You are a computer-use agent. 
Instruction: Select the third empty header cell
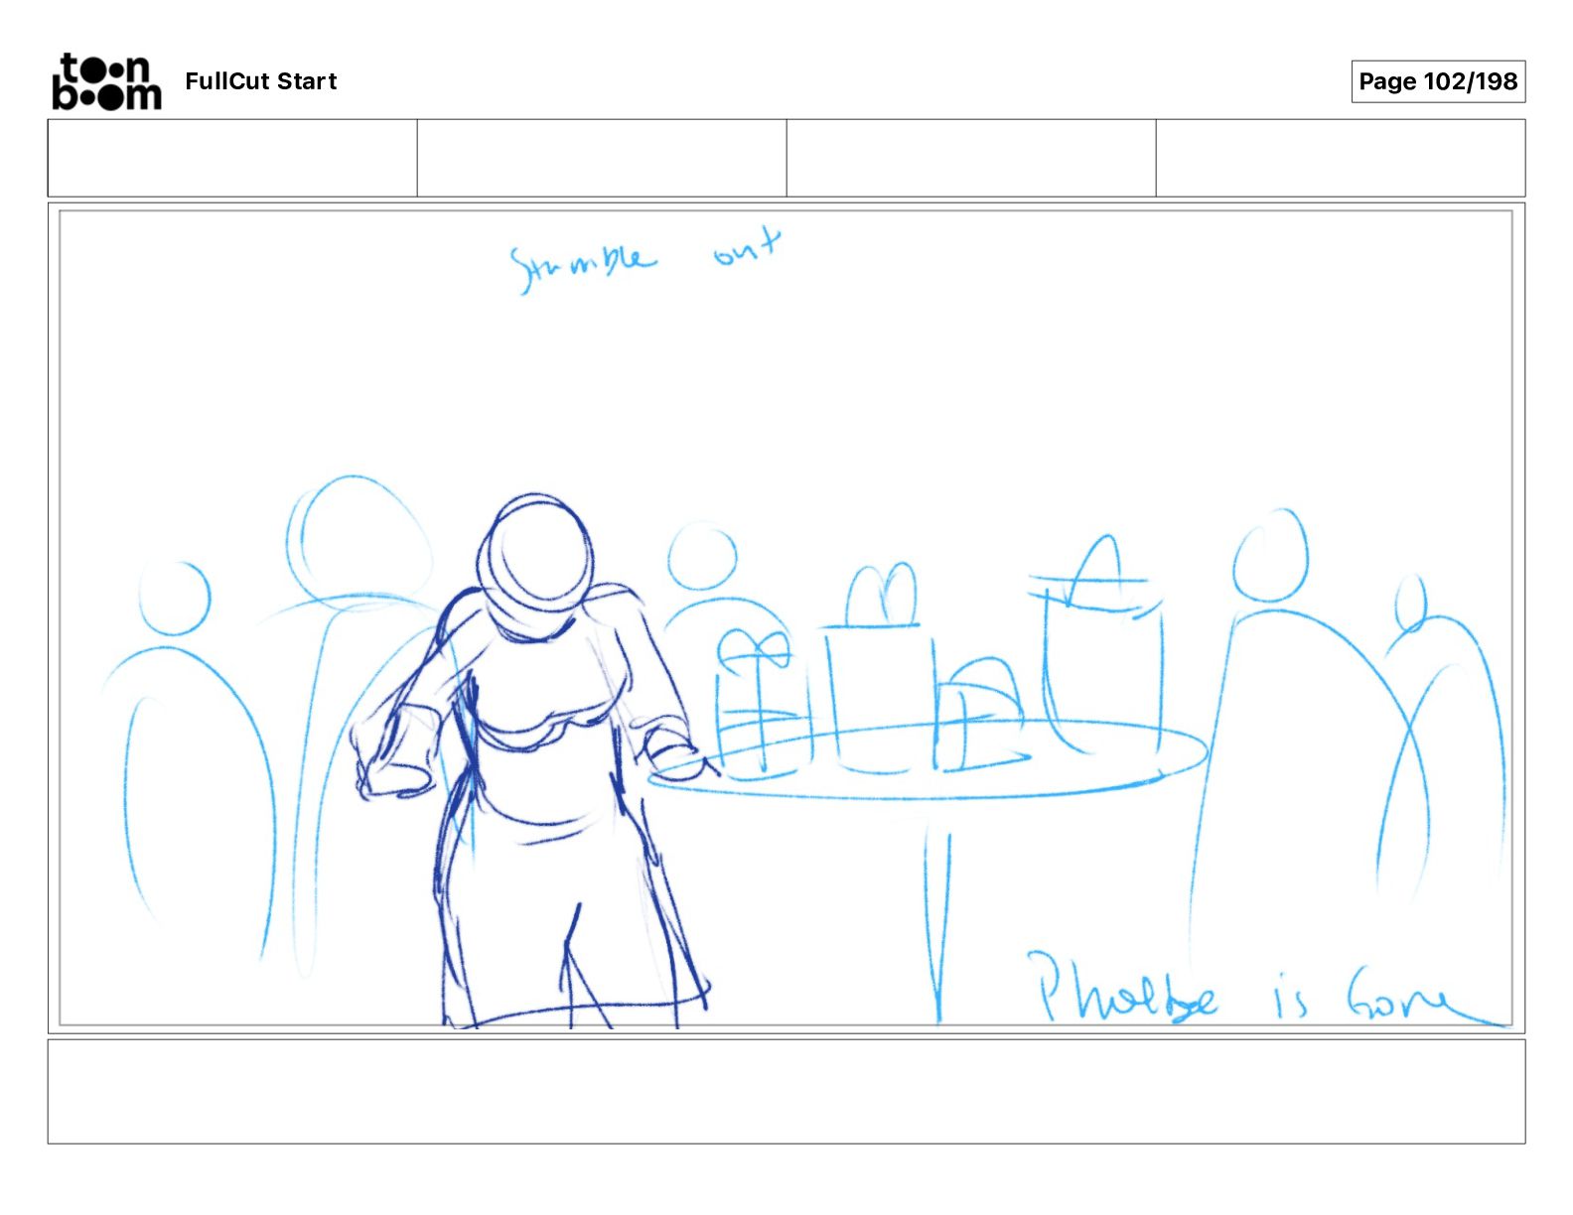pyautogui.click(x=971, y=158)
